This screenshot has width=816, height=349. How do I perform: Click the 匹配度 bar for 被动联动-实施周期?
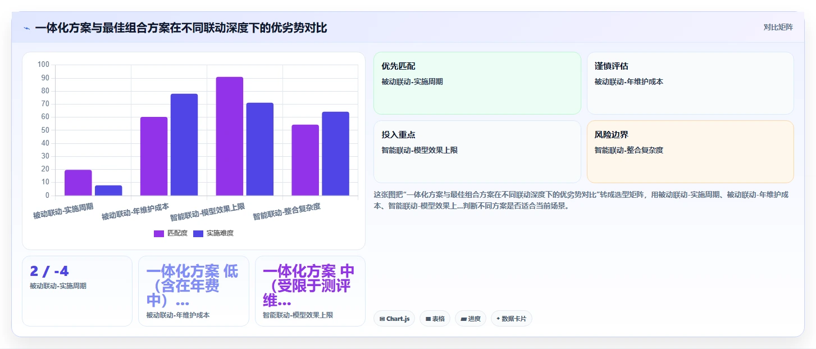[x=78, y=183]
